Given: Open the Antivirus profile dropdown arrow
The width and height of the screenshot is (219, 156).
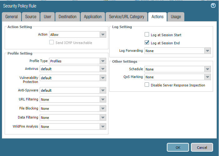Looking at the screenshot, I should pos(103,69).
